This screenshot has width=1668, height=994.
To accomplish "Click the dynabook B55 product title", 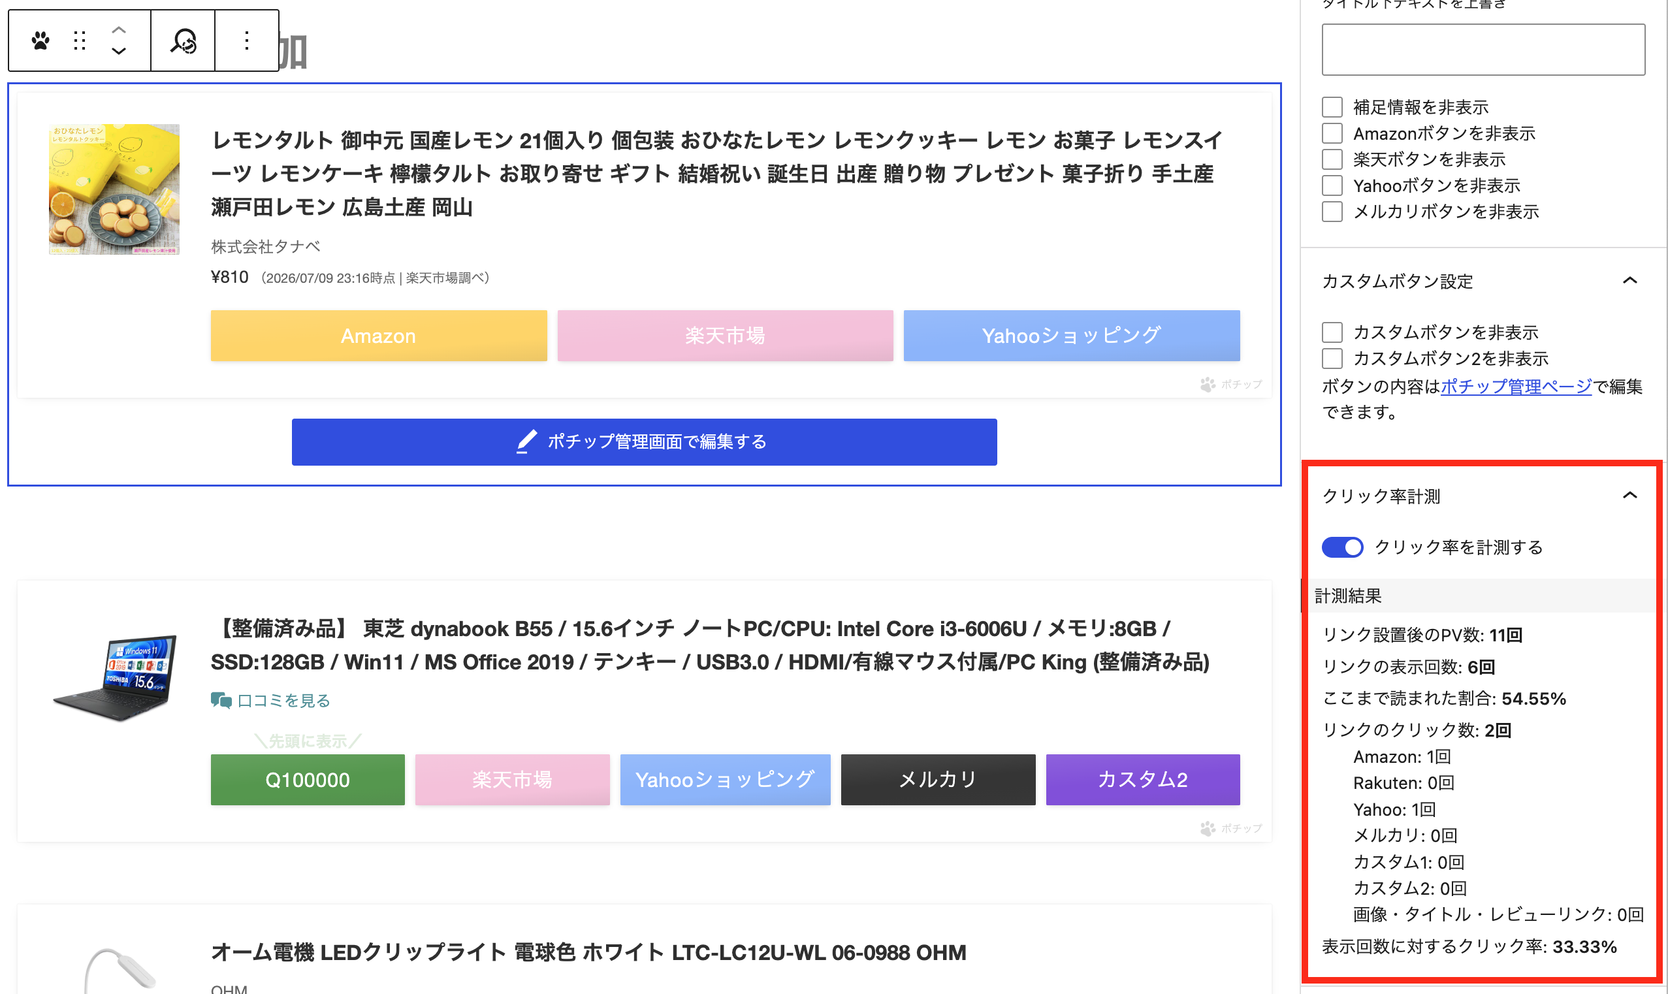I will click(x=711, y=645).
